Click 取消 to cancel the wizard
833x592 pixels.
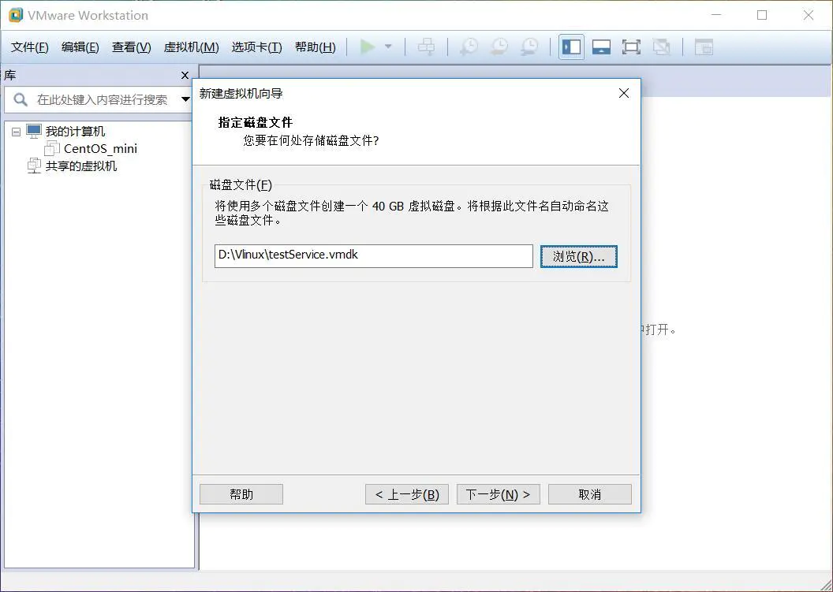pos(590,494)
